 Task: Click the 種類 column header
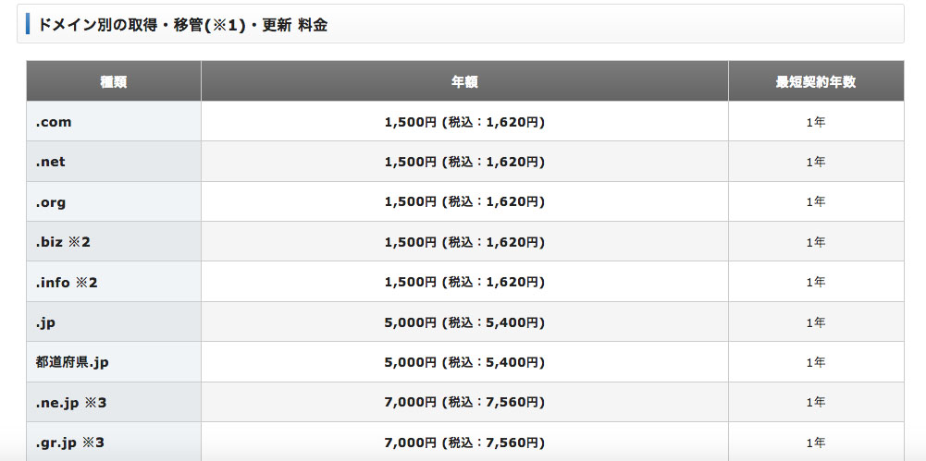tap(114, 81)
